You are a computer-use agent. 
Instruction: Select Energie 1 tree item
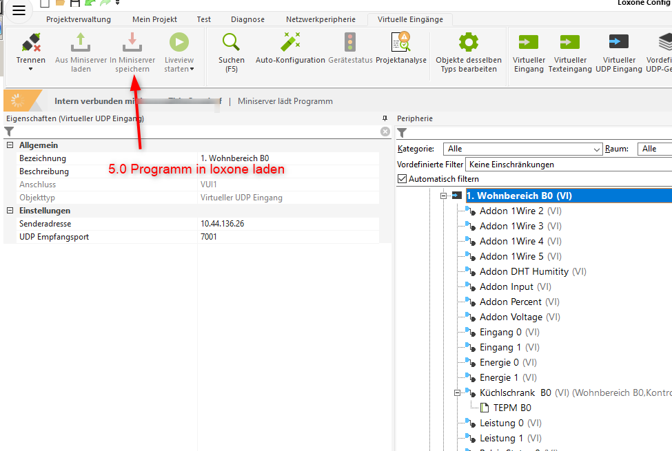click(x=508, y=378)
